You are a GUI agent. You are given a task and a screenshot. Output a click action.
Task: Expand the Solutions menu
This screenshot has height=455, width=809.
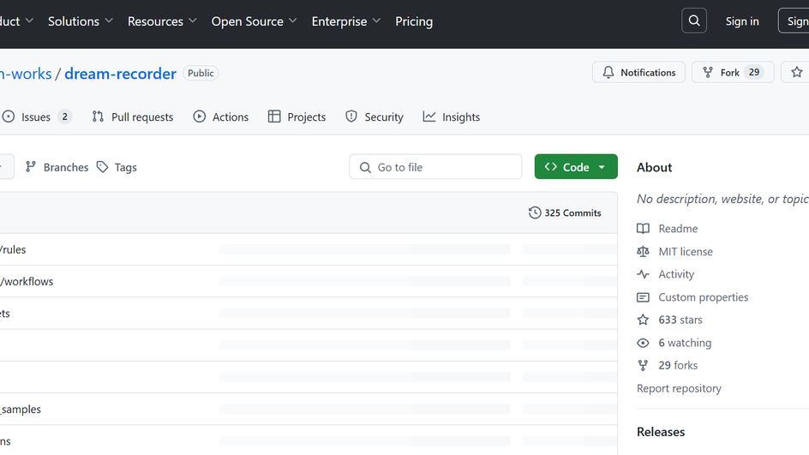[x=80, y=21]
